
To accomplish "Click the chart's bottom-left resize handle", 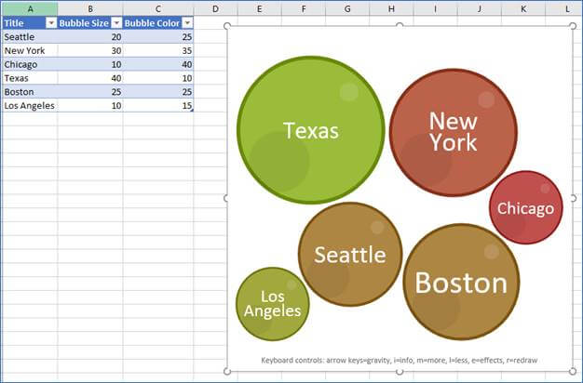I will coord(227,371).
